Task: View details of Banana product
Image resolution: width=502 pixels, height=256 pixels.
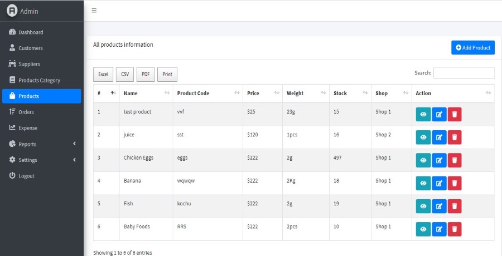Action: (x=423, y=184)
